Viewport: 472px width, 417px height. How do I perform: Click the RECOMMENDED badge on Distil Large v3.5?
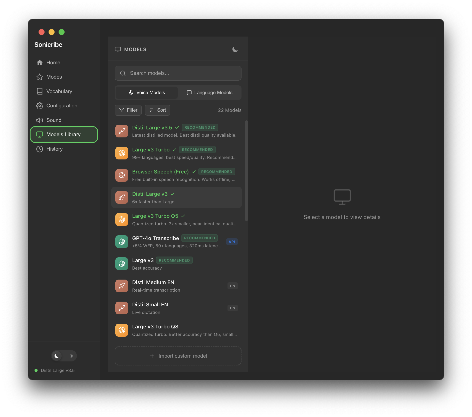pos(200,127)
